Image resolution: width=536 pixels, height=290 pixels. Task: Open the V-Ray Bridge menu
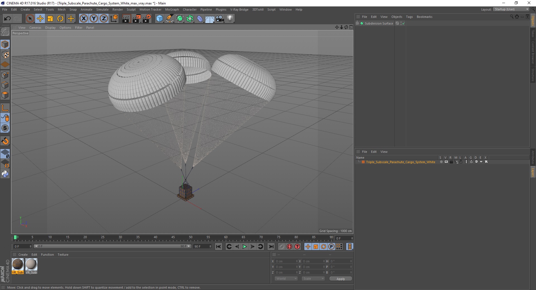[239, 9]
